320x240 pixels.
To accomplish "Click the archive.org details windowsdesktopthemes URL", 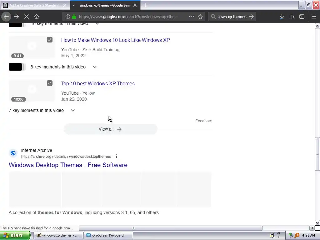I will point(66,157).
